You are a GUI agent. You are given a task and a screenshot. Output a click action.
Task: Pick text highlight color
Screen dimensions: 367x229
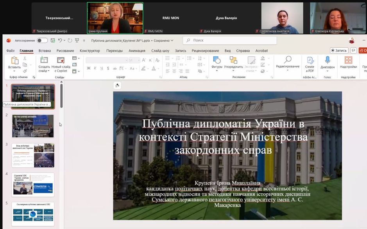point(143,68)
